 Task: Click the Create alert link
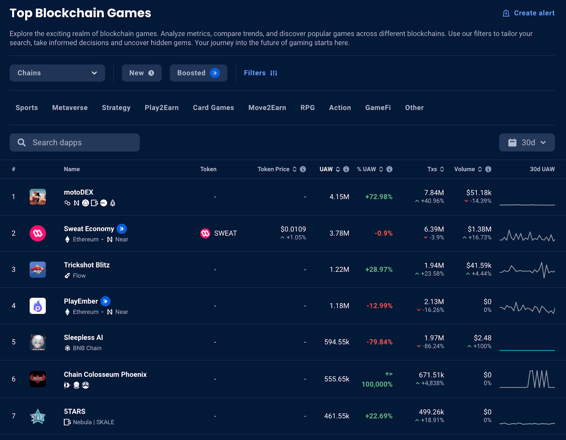[x=528, y=13]
